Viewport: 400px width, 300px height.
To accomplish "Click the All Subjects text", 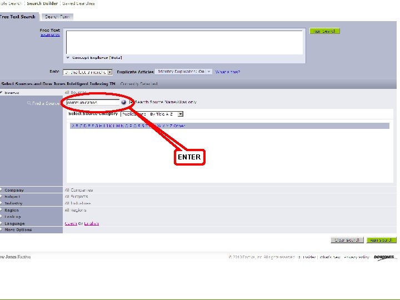I will (76, 197).
